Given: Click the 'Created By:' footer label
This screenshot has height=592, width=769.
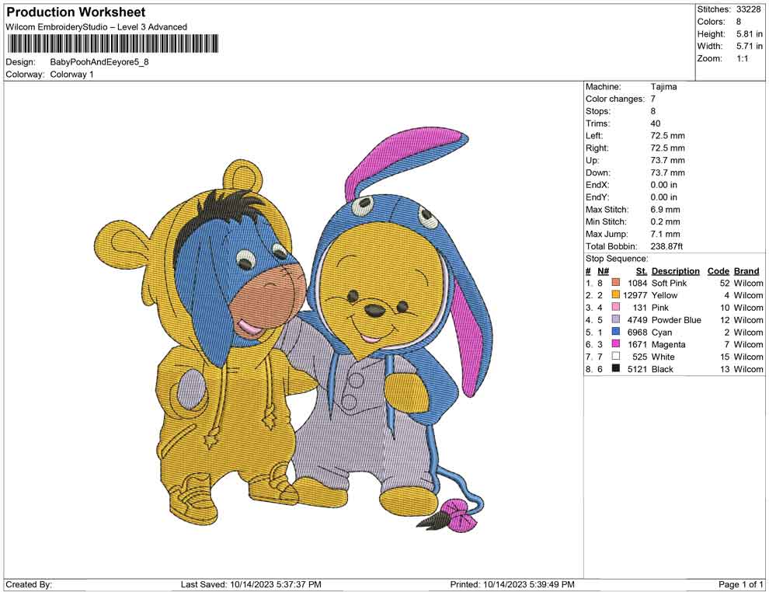Looking at the screenshot, I should tap(29, 584).
